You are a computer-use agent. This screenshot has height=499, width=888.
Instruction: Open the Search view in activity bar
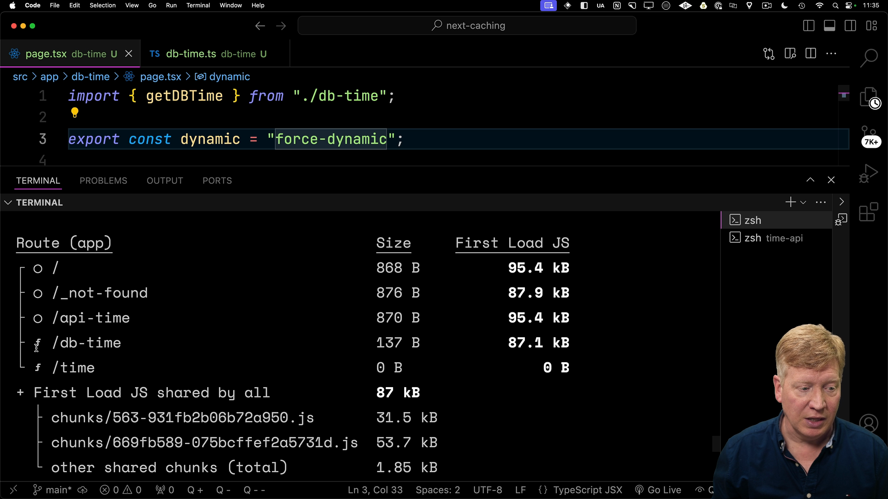tap(869, 58)
